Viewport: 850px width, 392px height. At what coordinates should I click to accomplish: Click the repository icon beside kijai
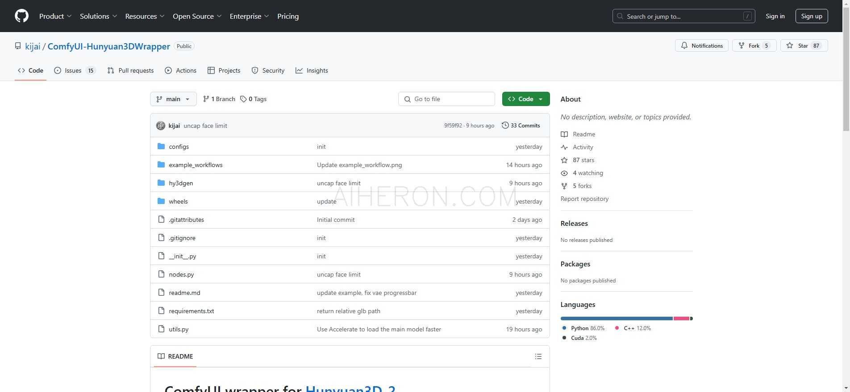18,46
